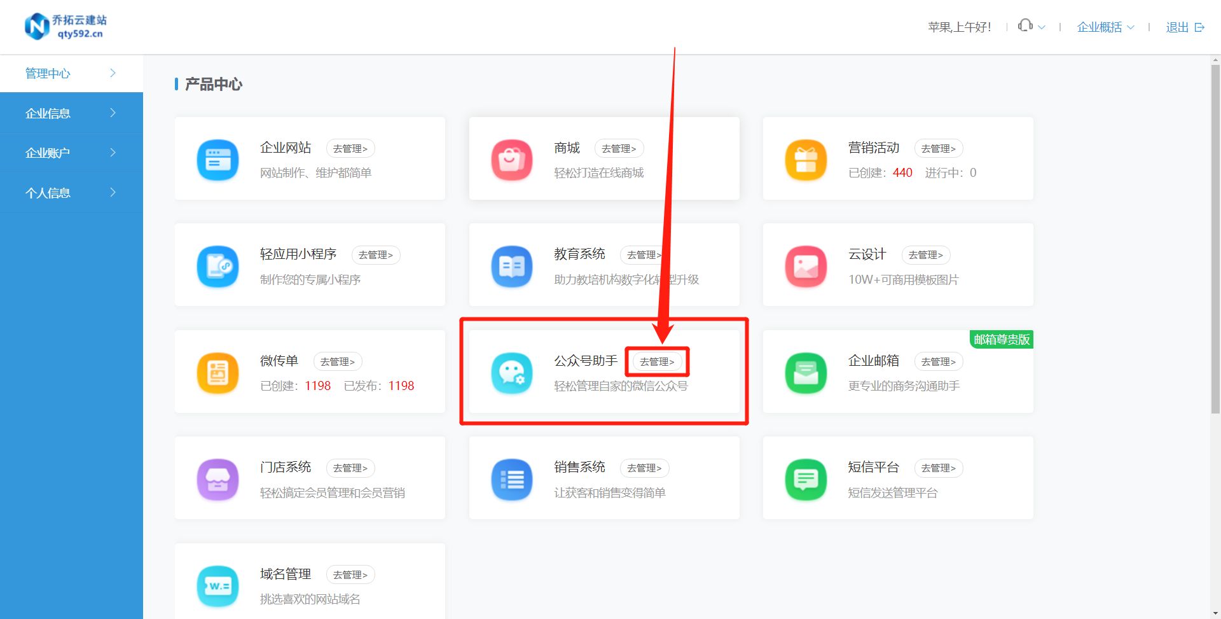
Task: Click the 教育系统 book icon
Action: [512, 266]
